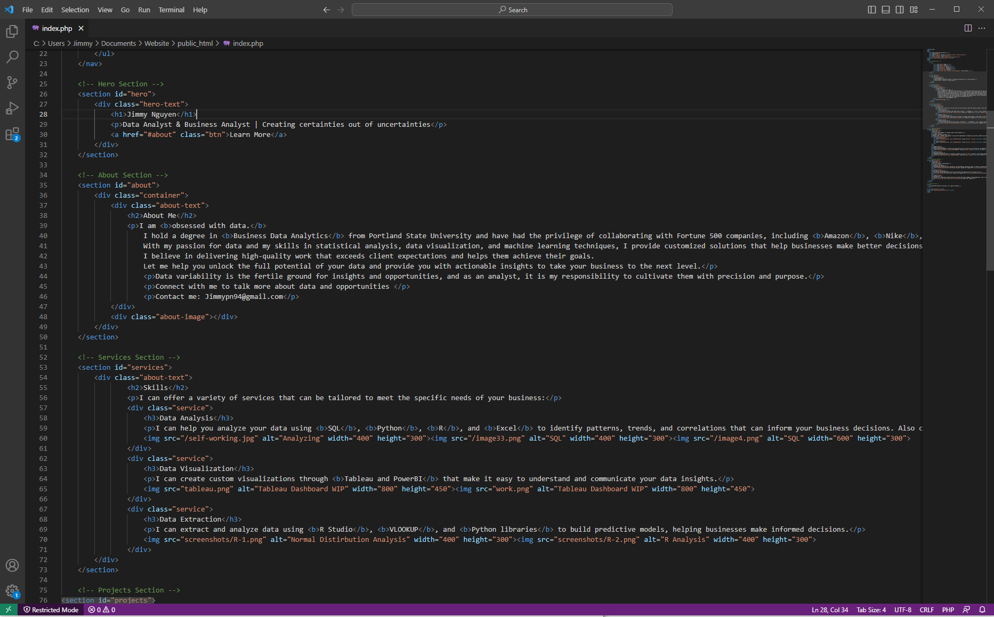Image resolution: width=994 pixels, height=617 pixels.
Task: Toggle the secondary side bar layout button
Action: (900, 10)
